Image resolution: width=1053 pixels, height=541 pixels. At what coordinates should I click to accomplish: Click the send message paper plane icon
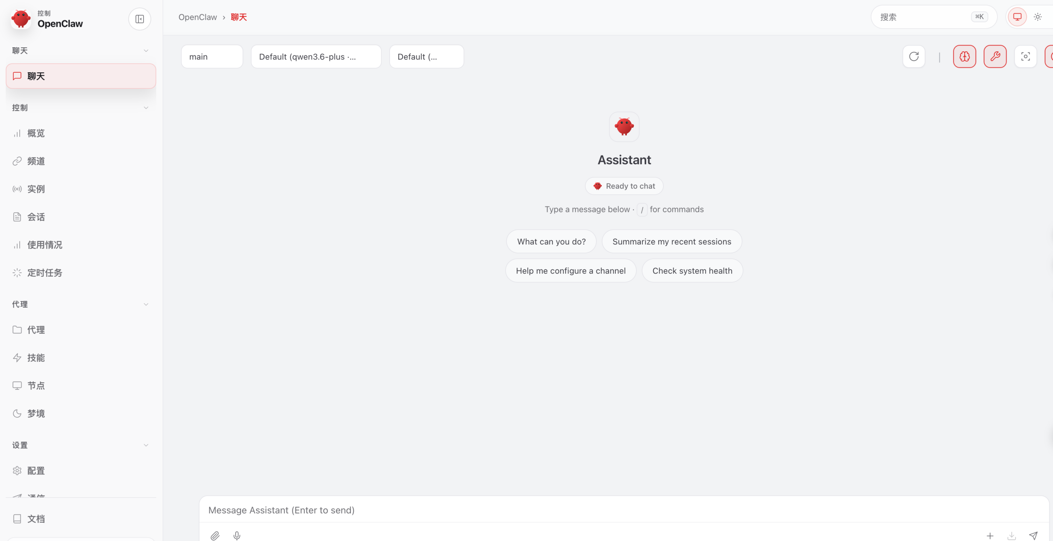point(1033,535)
